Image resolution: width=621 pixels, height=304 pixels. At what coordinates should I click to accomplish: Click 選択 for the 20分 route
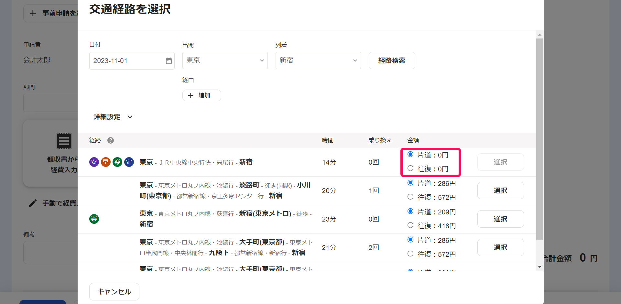point(500,190)
